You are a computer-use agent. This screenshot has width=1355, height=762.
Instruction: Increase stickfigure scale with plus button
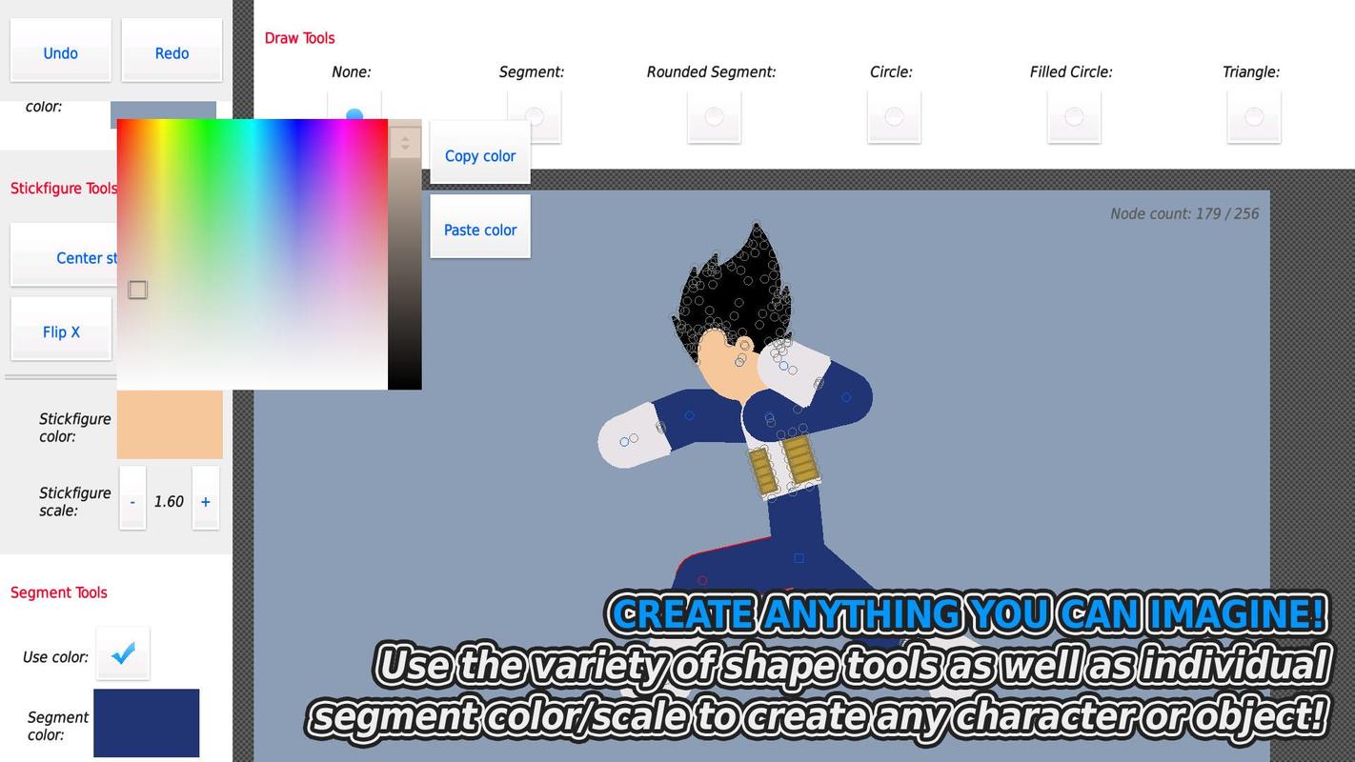206,500
